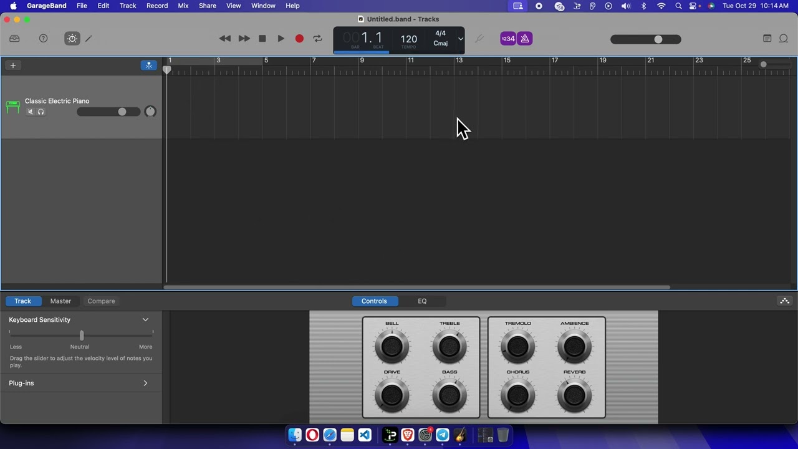The width and height of the screenshot is (798, 449).
Task: Open Telegram from the Dock
Action: pyautogui.click(x=443, y=435)
